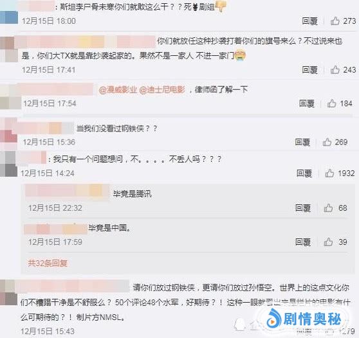The image size is (359, 338).
Task: Reply to the 22:32 毕竟是腾讯 reply
Action: point(302,208)
